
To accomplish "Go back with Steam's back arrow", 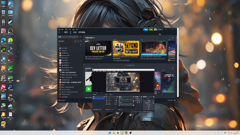I will [59, 32].
